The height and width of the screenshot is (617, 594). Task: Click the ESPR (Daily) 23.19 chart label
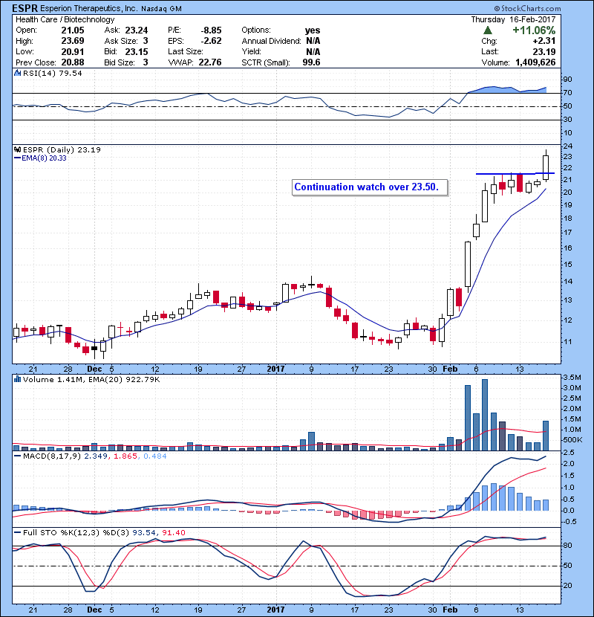tap(62, 149)
